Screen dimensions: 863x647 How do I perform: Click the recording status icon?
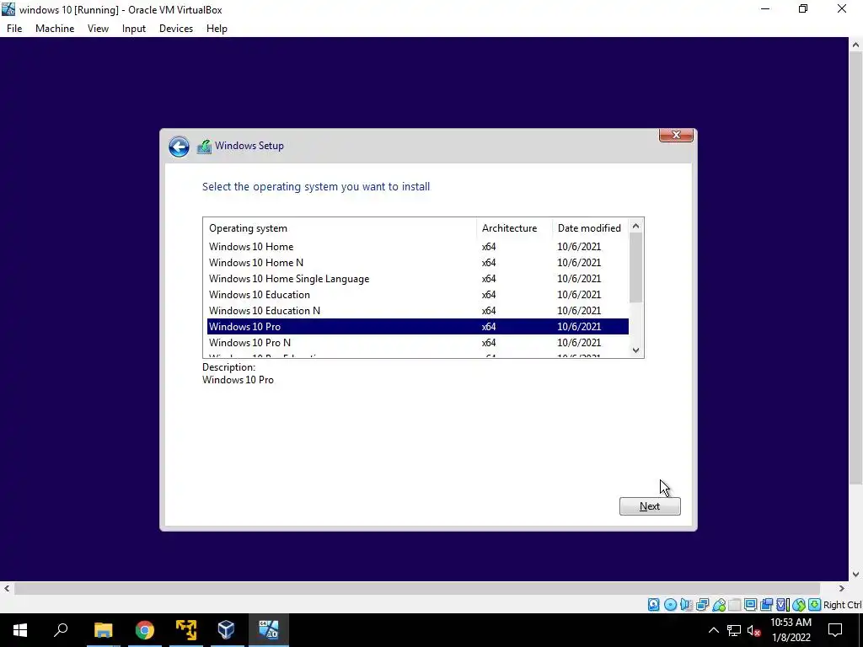[766, 605]
